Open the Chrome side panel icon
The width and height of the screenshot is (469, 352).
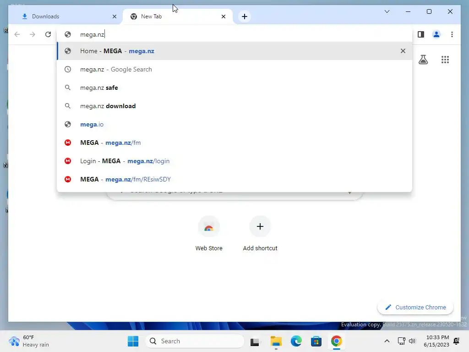(x=421, y=34)
